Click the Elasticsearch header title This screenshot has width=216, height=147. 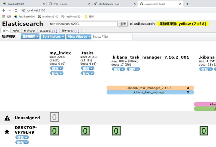(23, 24)
